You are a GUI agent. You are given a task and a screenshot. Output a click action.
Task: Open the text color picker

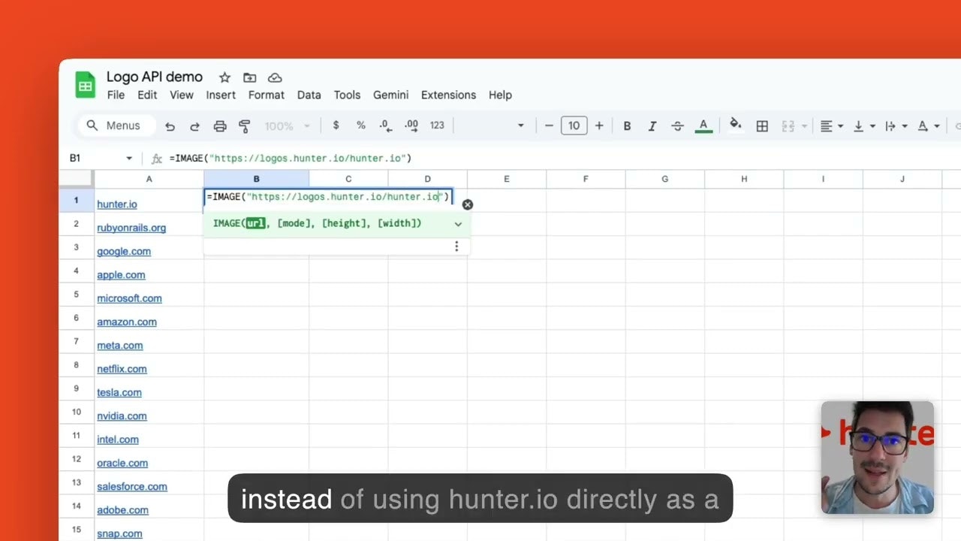click(703, 126)
